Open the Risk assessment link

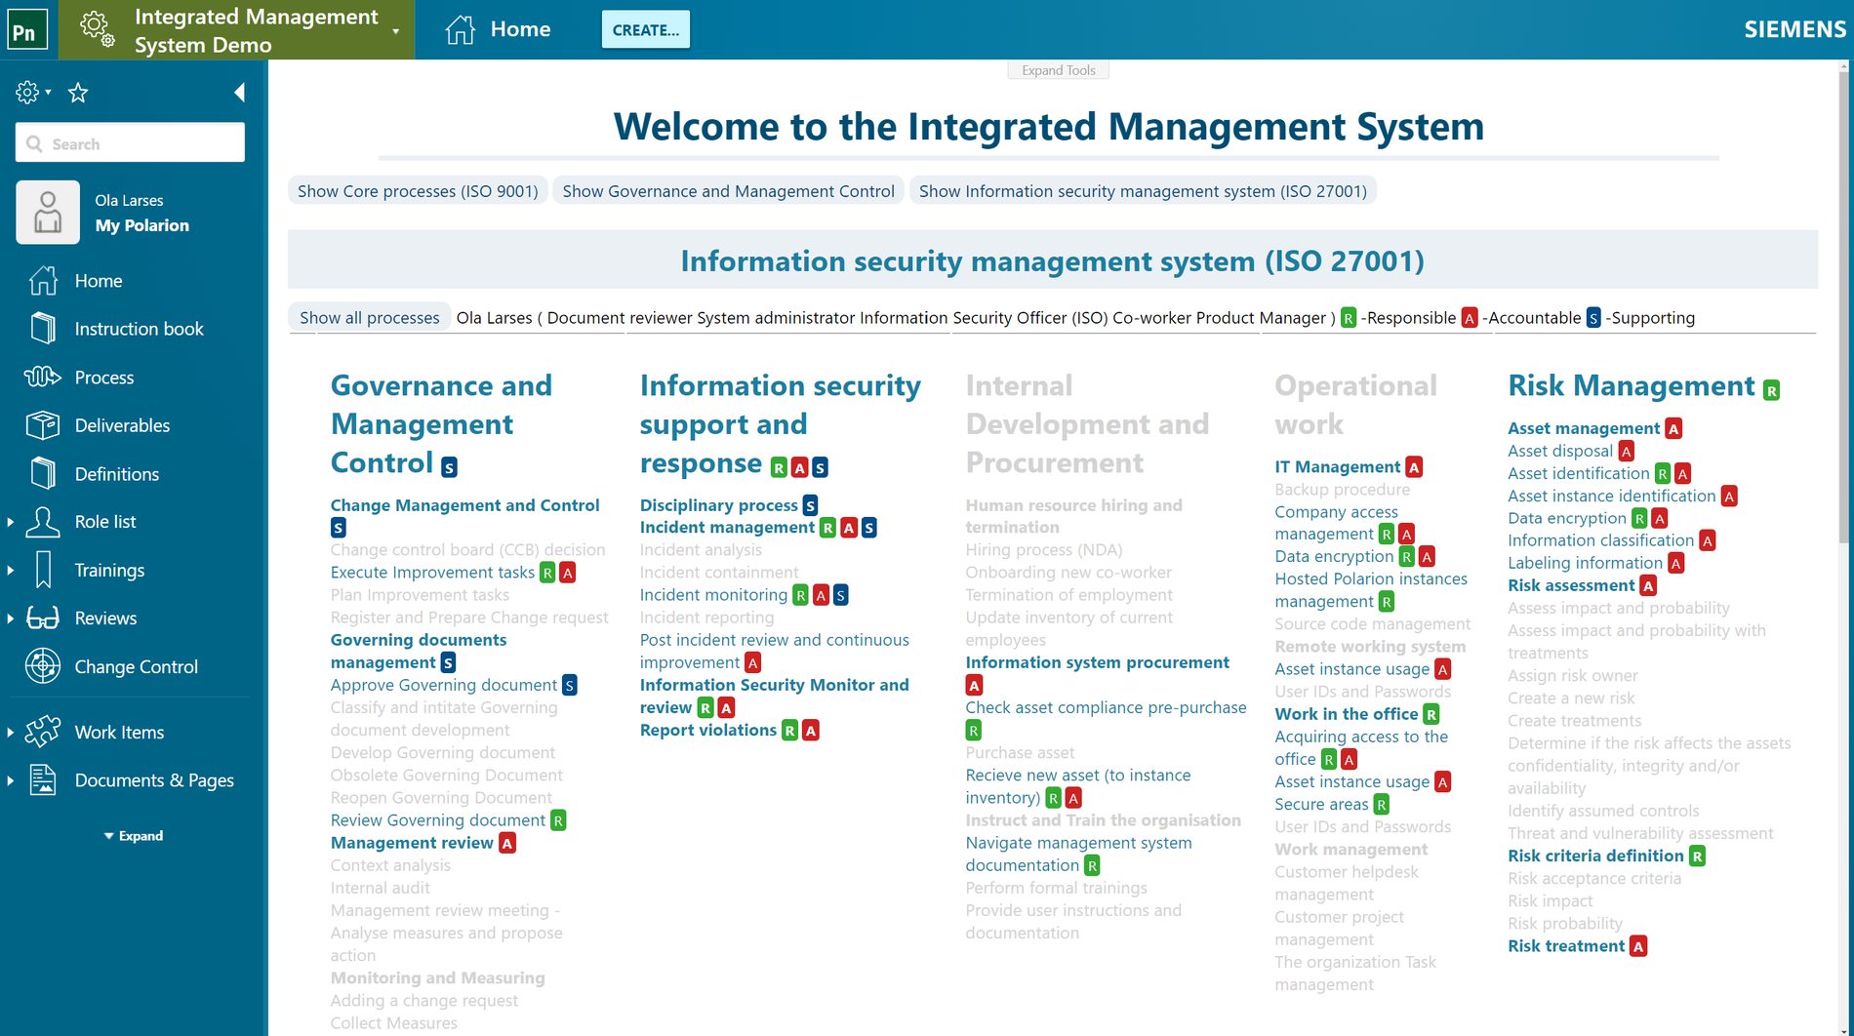(1571, 586)
